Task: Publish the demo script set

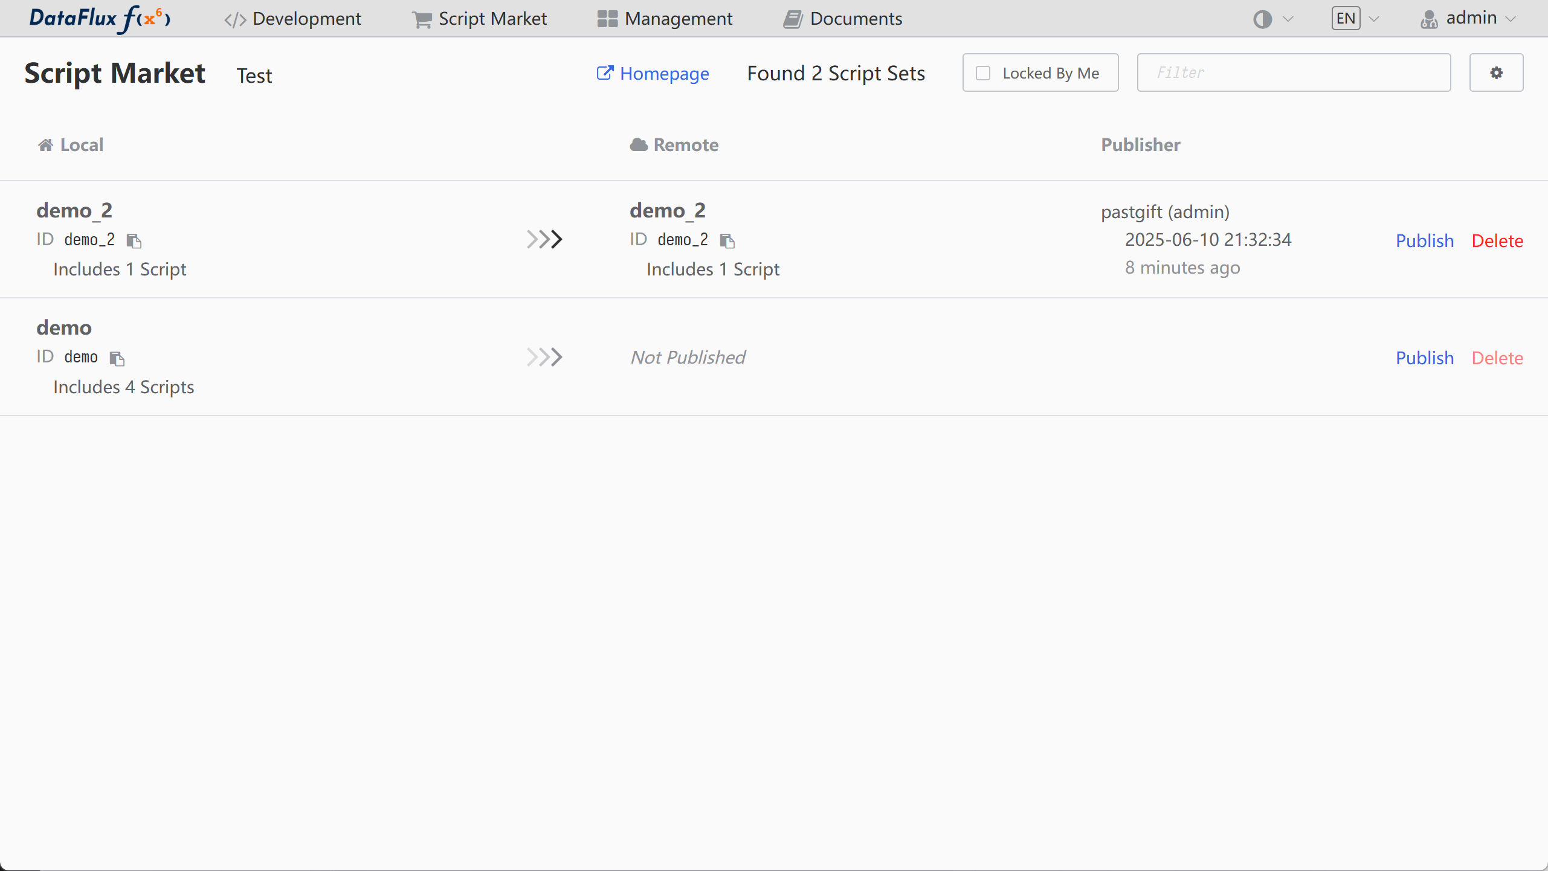Action: click(1424, 358)
